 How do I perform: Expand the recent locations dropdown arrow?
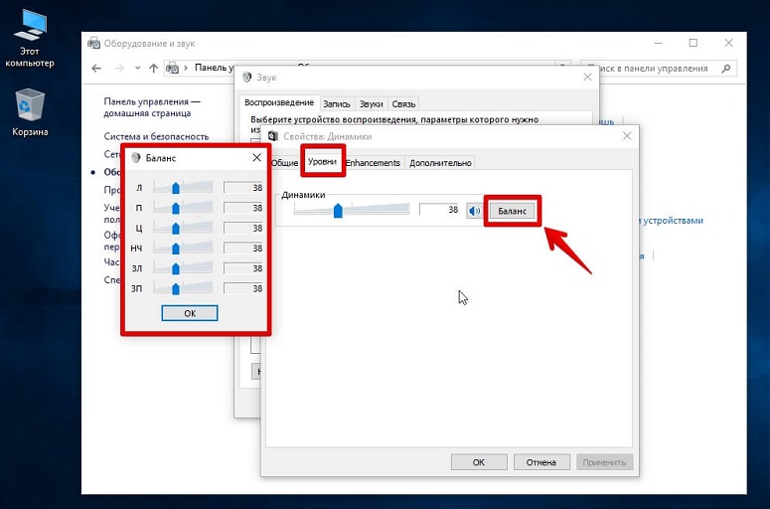137,69
